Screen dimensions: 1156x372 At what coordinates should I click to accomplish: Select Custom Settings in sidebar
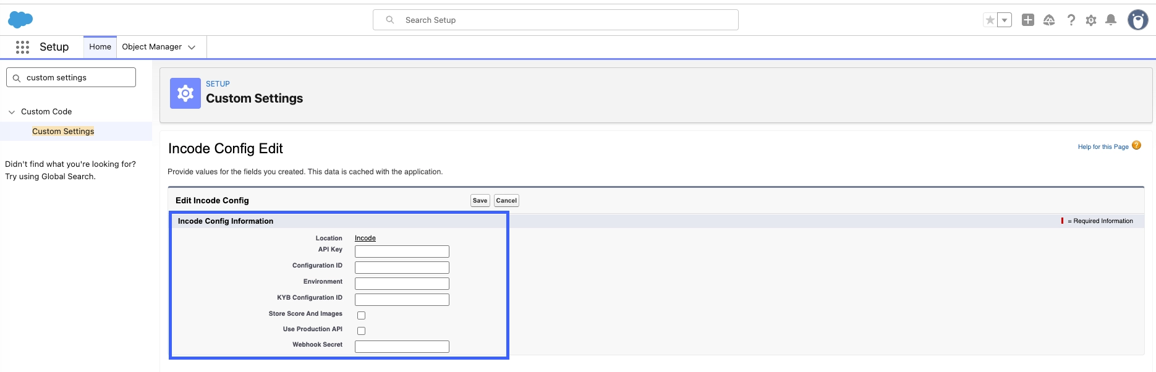63,132
